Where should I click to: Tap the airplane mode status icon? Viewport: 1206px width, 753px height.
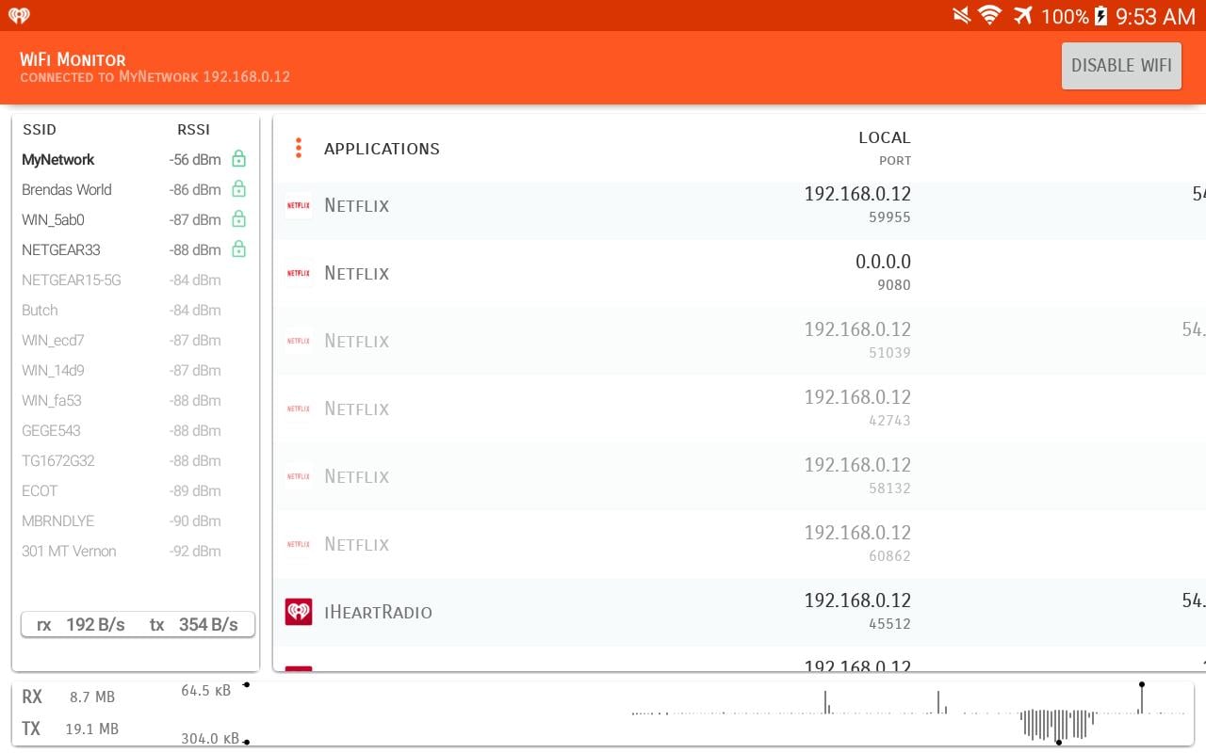[x=1023, y=16]
